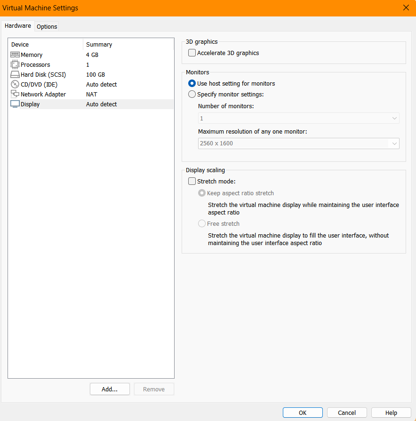416x421 pixels.
Task: Switch to the Hardware tab
Action: point(18,26)
